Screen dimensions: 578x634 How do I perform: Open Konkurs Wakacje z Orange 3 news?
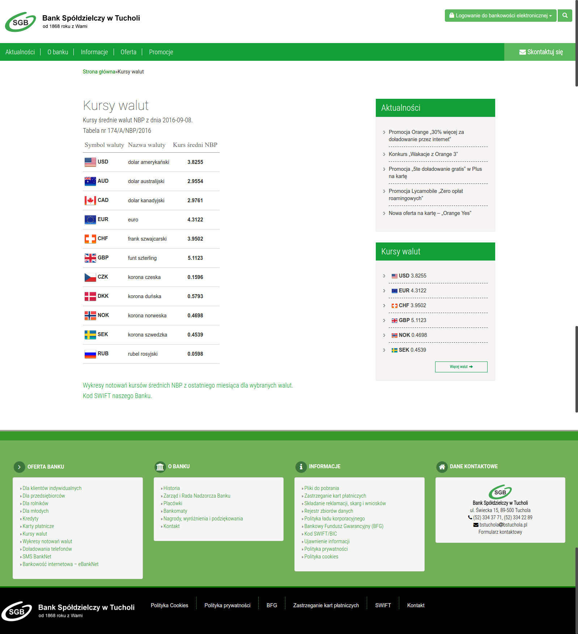point(423,154)
